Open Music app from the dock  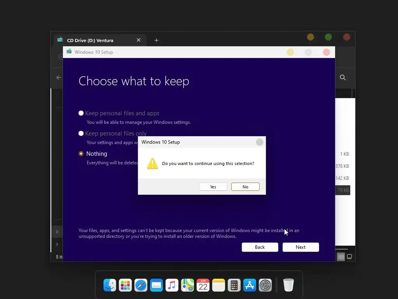click(172, 285)
